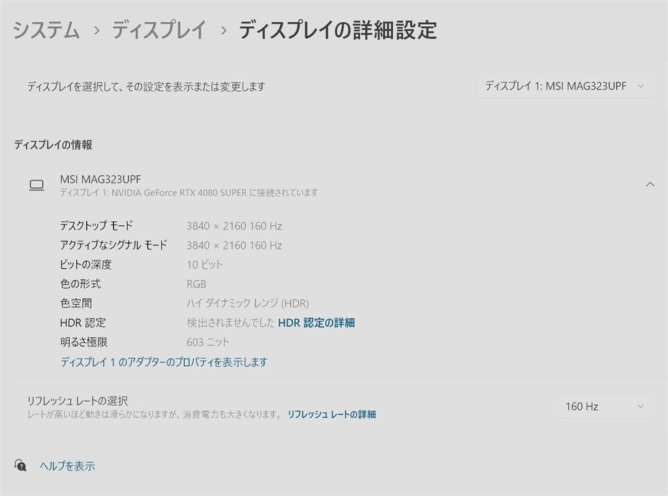Click the MSI MAG323UPF header row to collapse it

[326, 184]
